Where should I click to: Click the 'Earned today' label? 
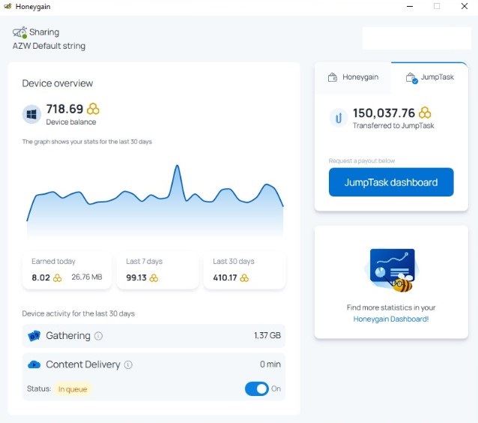click(x=53, y=261)
